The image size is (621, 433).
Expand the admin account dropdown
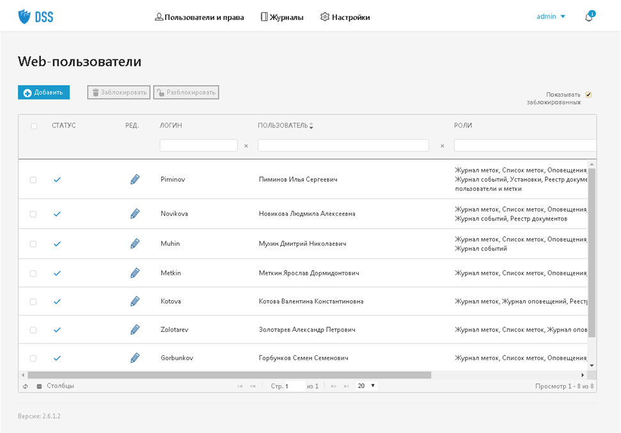coord(551,17)
